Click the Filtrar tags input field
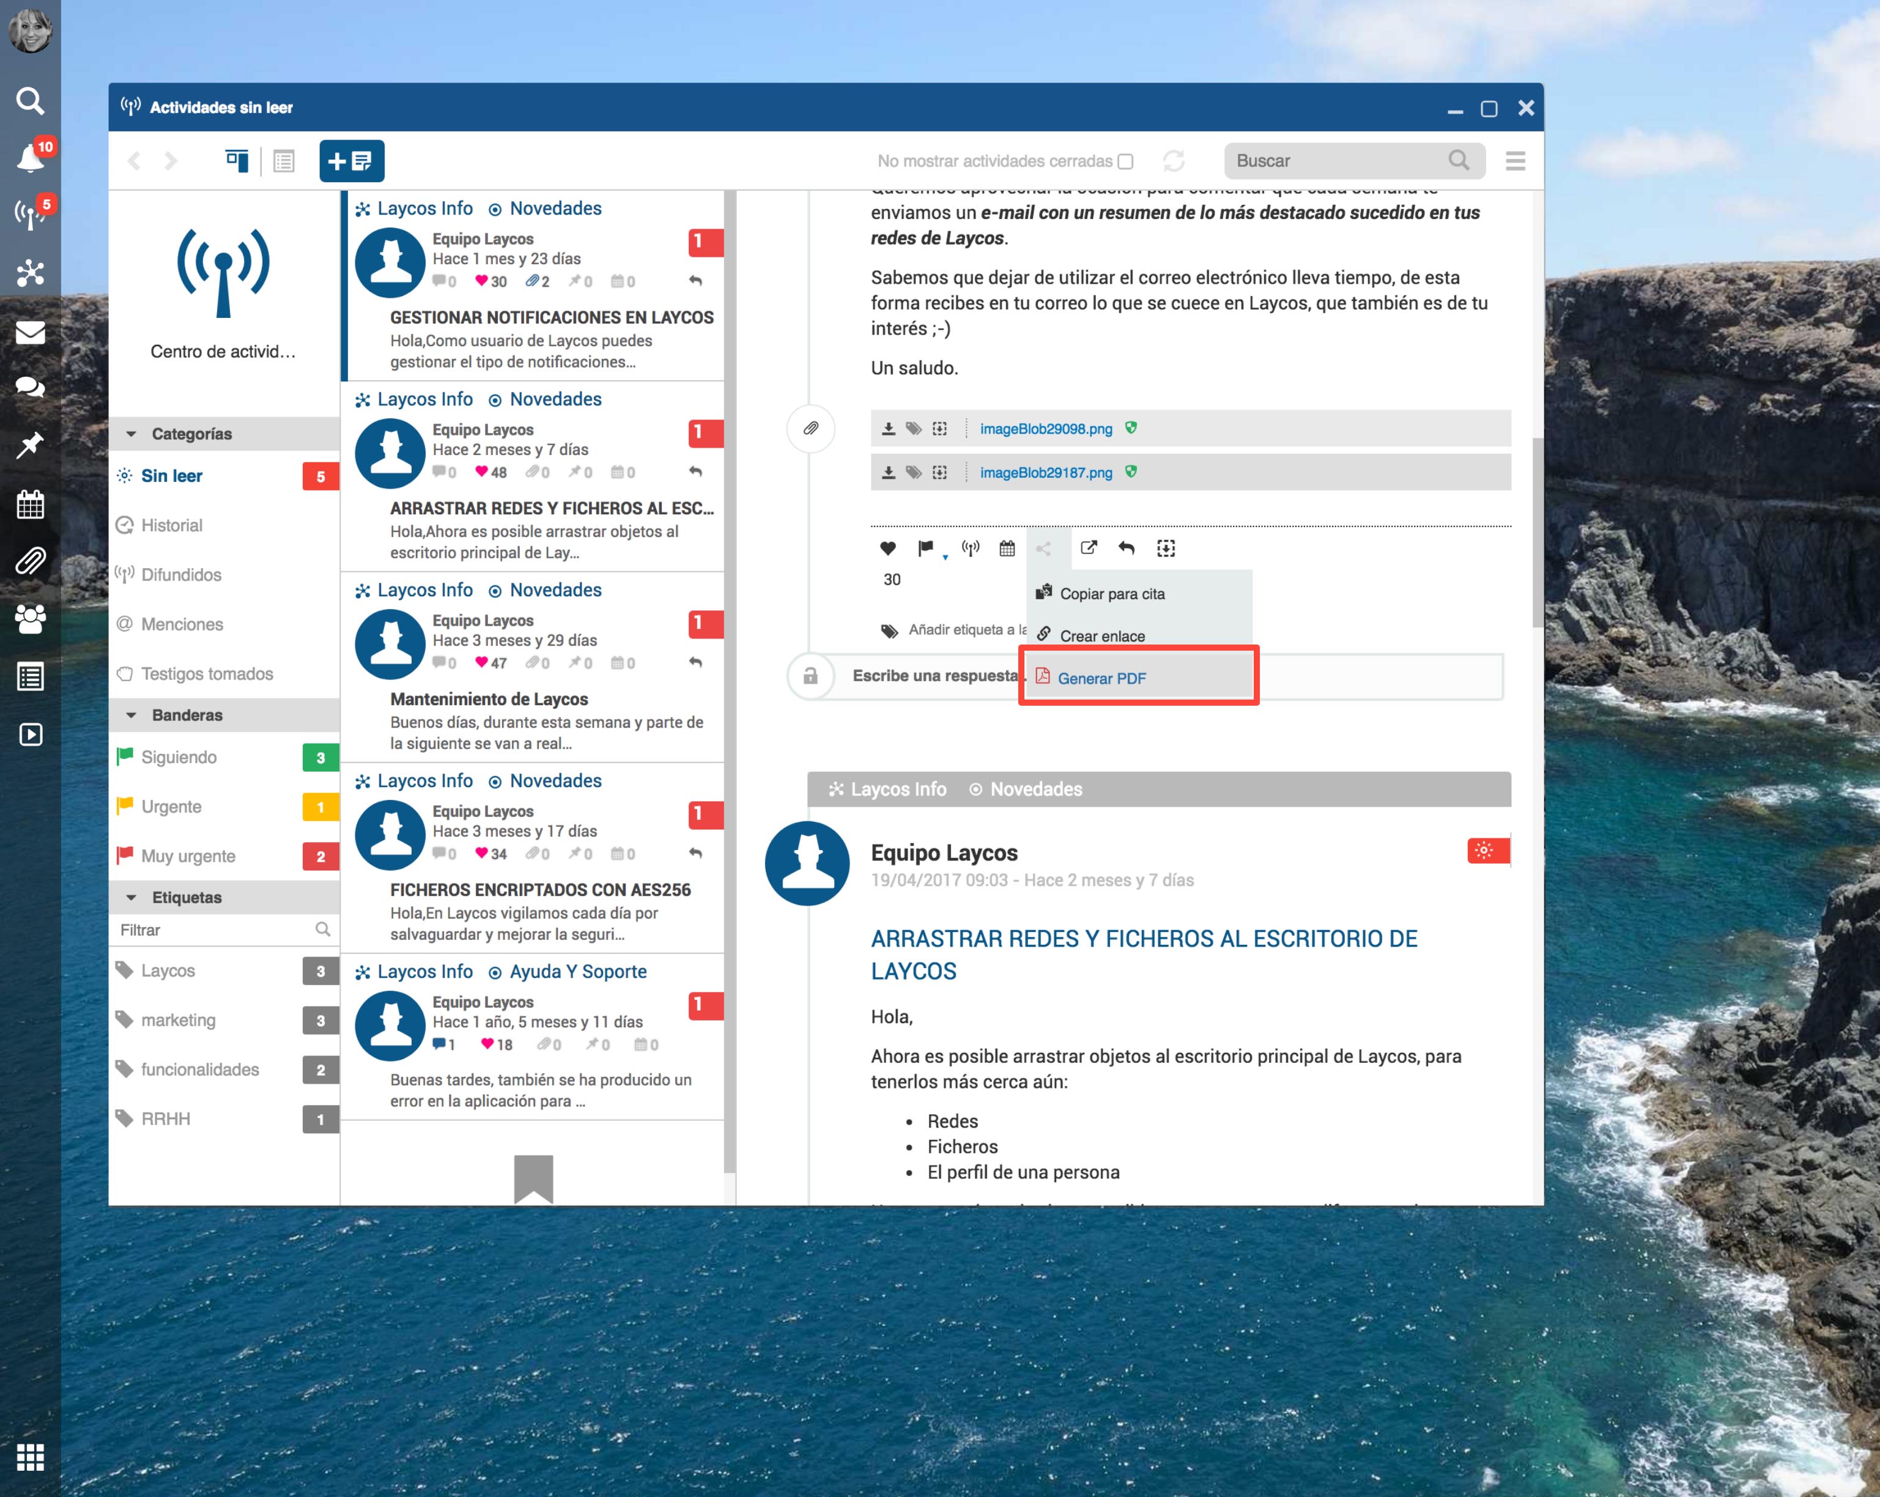This screenshot has height=1497, width=1880. [224, 930]
